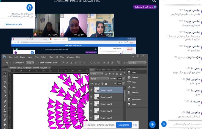Select the Move tool in Photoshop toolbar

5,73
